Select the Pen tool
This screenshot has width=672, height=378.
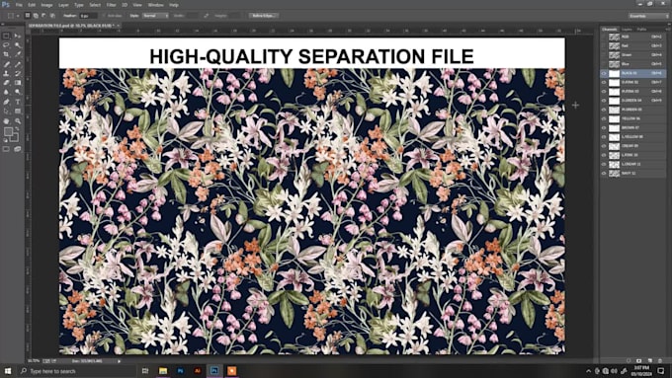tap(7, 102)
